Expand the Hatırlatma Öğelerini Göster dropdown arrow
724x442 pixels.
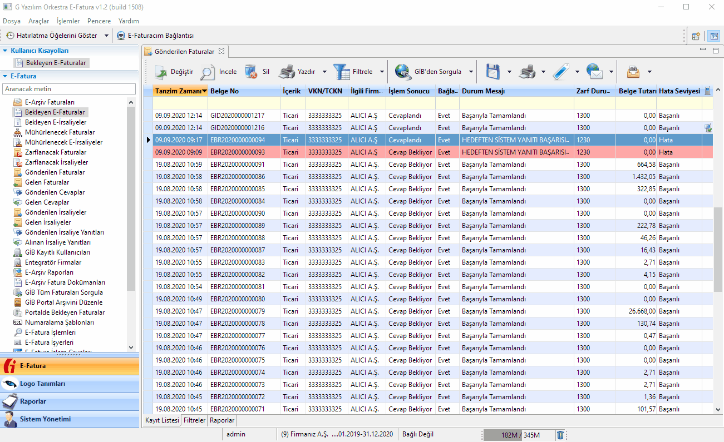(107, 36)
